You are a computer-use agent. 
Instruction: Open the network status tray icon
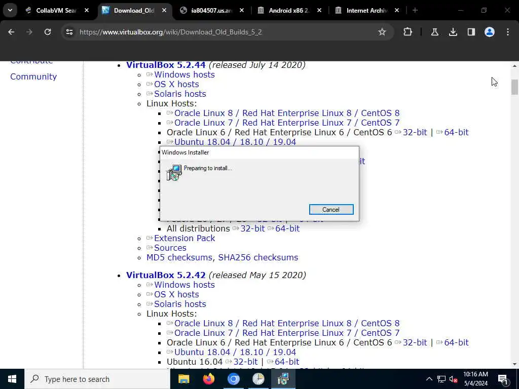441,379
